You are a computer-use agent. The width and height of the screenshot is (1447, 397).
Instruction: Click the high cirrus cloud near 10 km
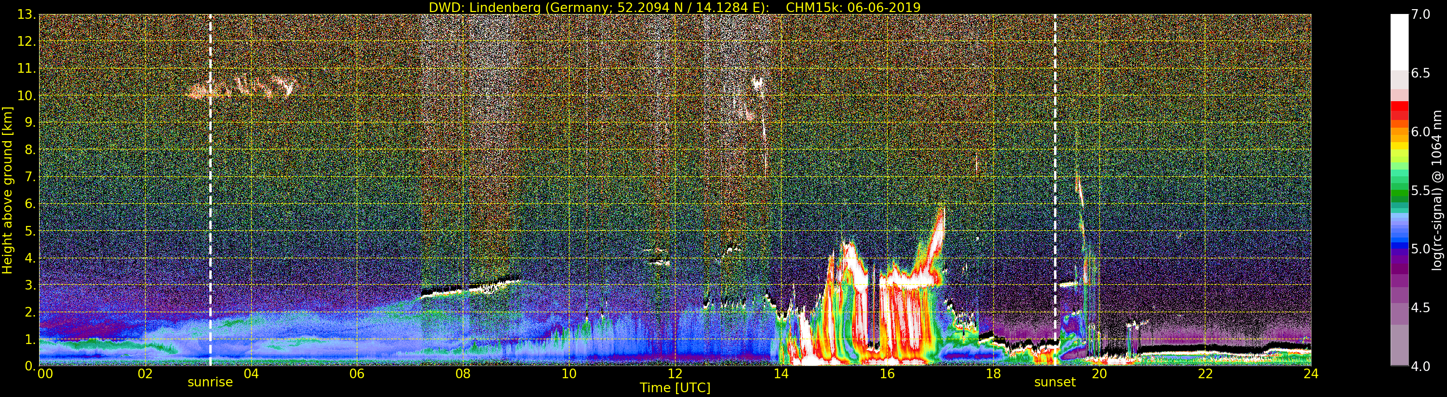point(242,87)
